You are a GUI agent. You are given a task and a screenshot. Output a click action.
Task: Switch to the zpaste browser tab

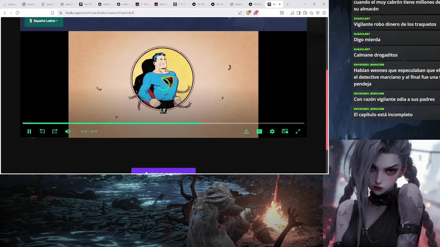click(29, 4)
